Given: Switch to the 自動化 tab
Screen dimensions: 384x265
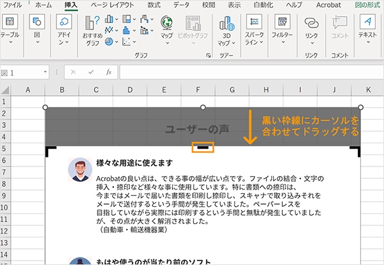Looking at the screenshot, I should [x=263, y=5].
